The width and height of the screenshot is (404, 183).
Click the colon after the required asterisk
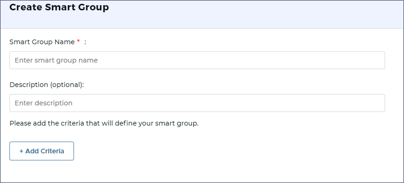tap(85, 42)
